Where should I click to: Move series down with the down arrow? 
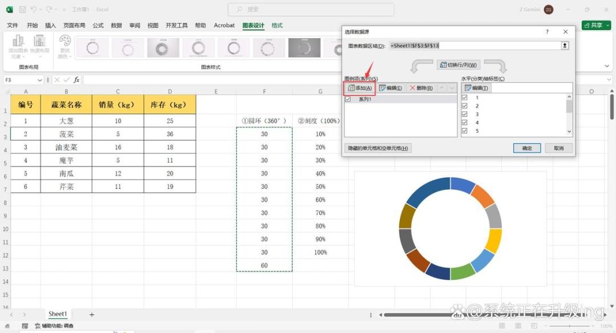(x=452, y=88)
